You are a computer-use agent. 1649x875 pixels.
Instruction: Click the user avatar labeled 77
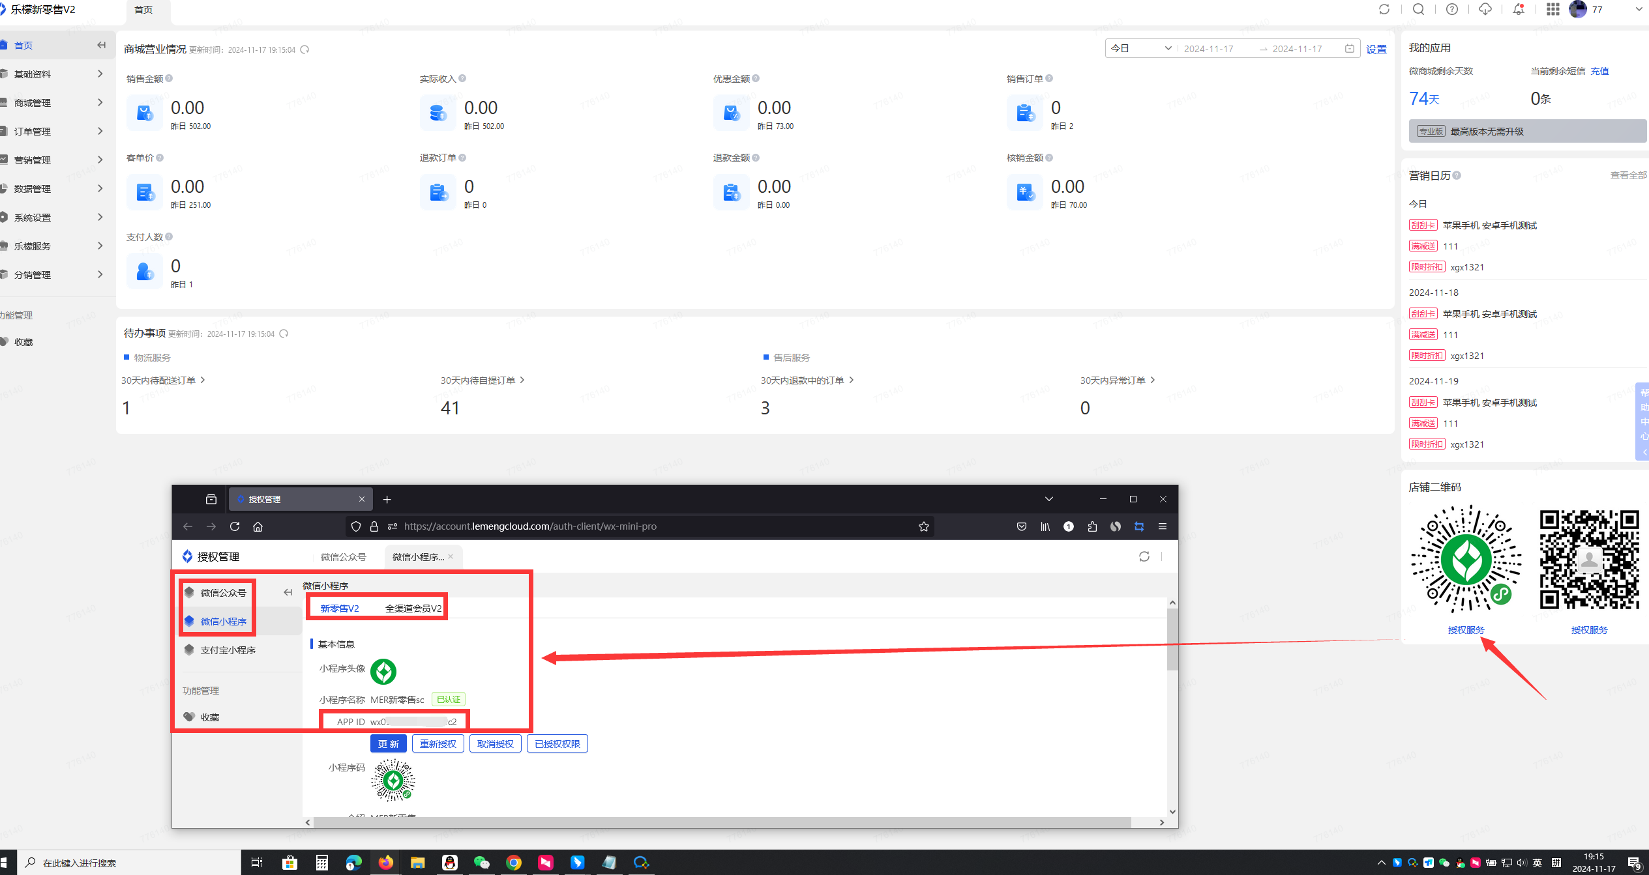pos(1578,9)
